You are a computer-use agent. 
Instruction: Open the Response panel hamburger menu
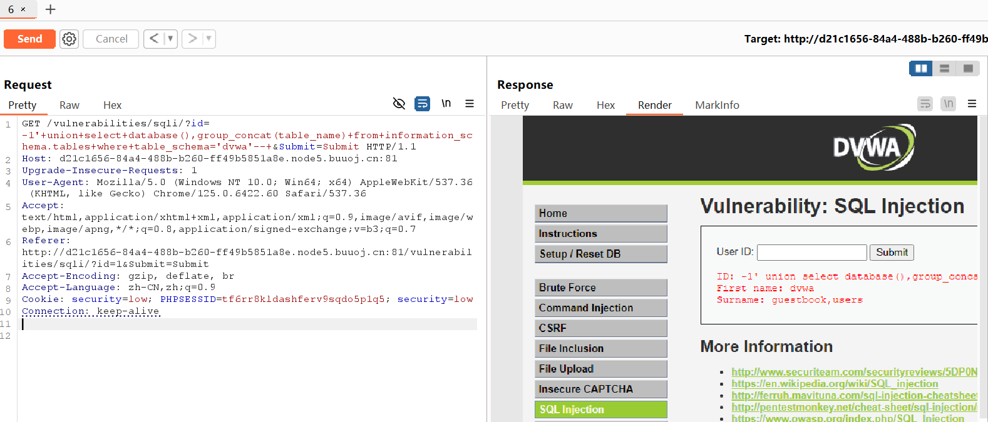[972, 103]
